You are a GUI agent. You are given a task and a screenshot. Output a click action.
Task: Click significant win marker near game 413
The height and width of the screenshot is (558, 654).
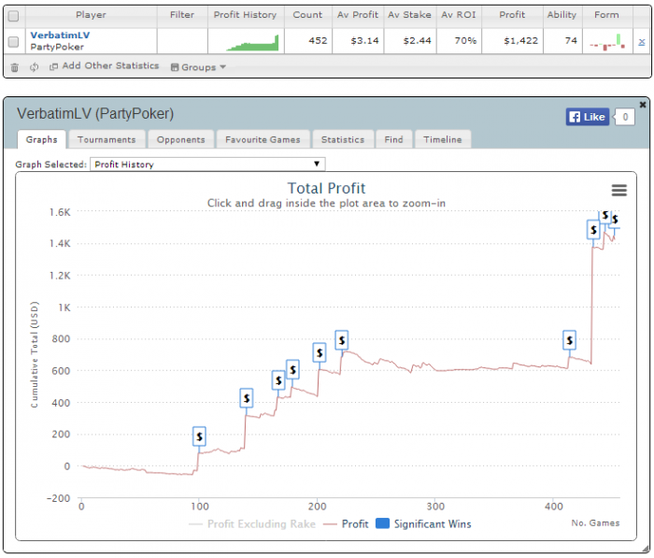click(569, 340)
